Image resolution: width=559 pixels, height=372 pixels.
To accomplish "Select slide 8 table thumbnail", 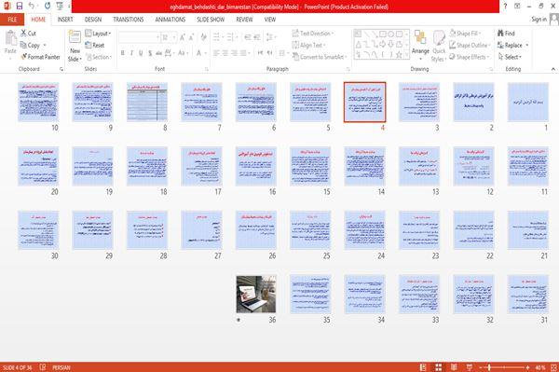I will [x=147, y=102].
